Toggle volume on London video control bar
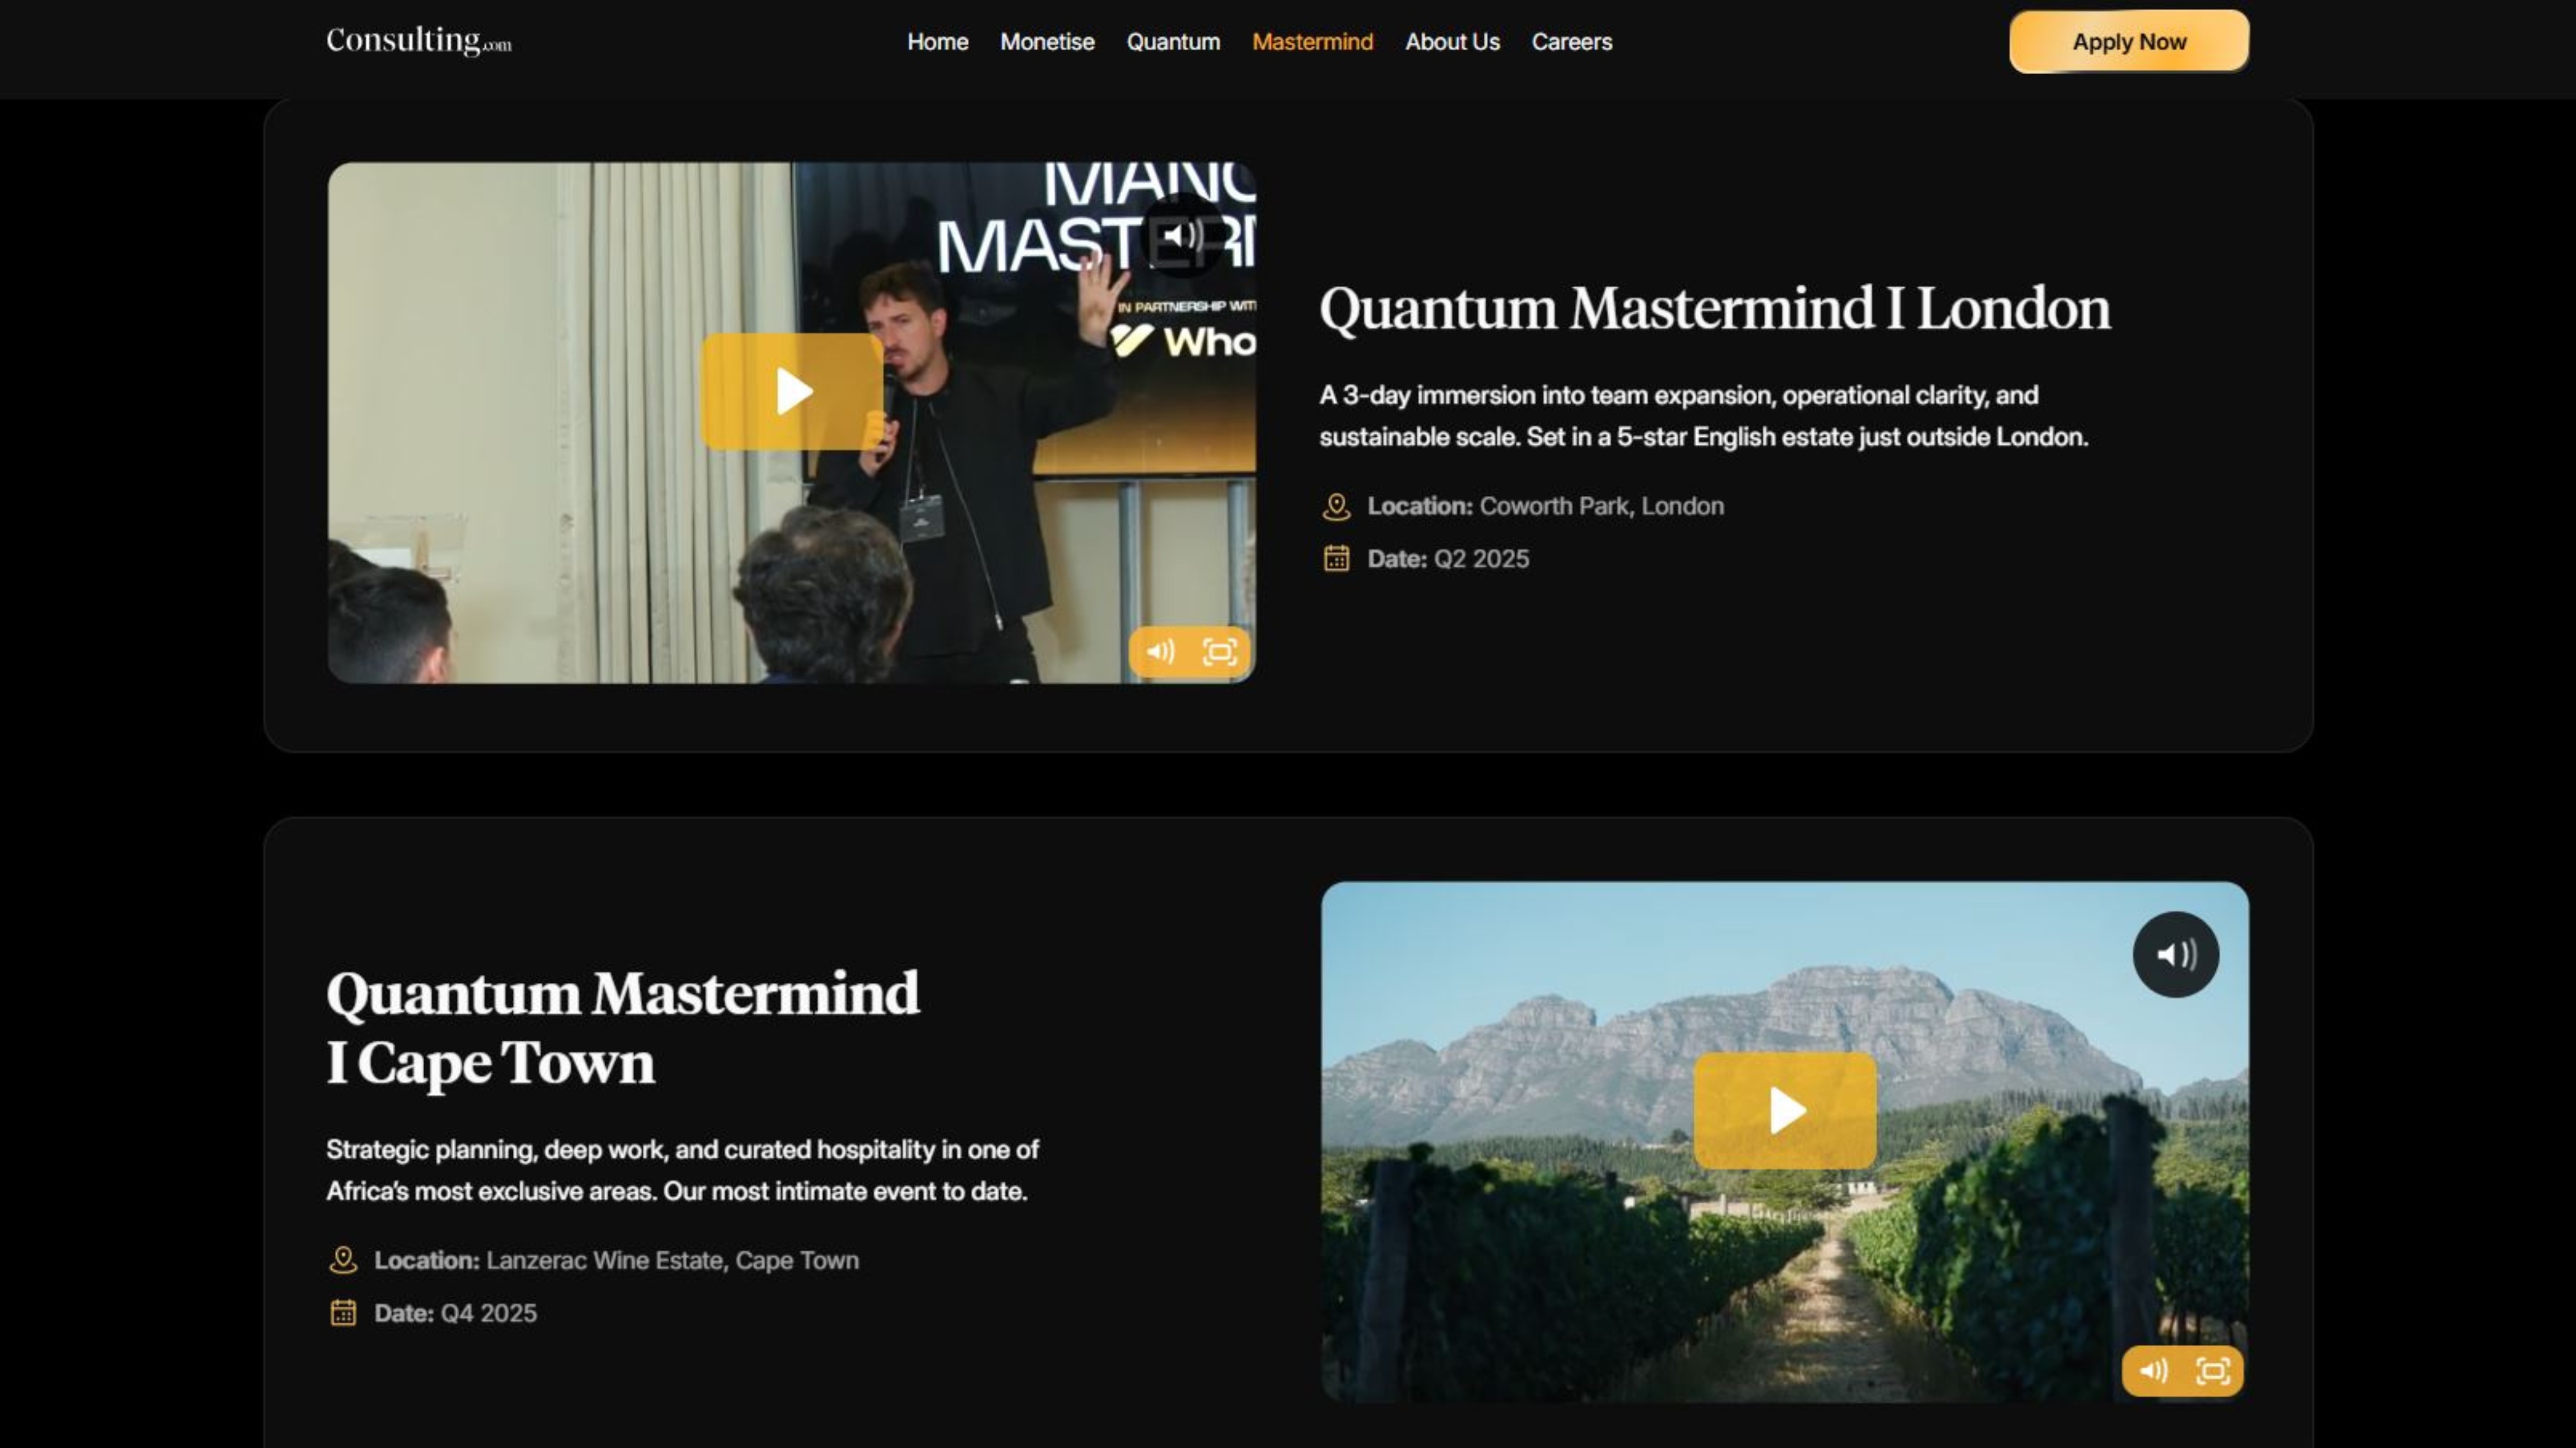 pyautogui.click(x=1160, y=652)
